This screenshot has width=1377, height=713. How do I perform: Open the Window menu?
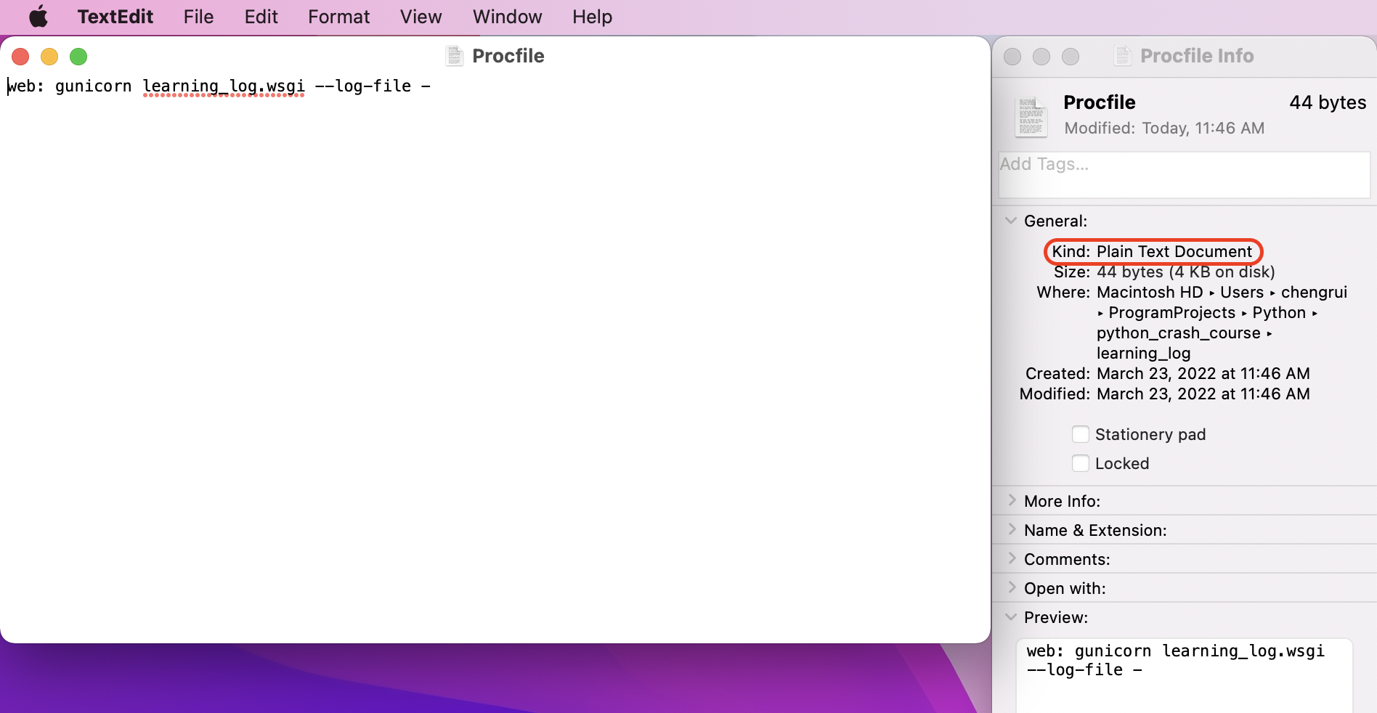point(507,17)
